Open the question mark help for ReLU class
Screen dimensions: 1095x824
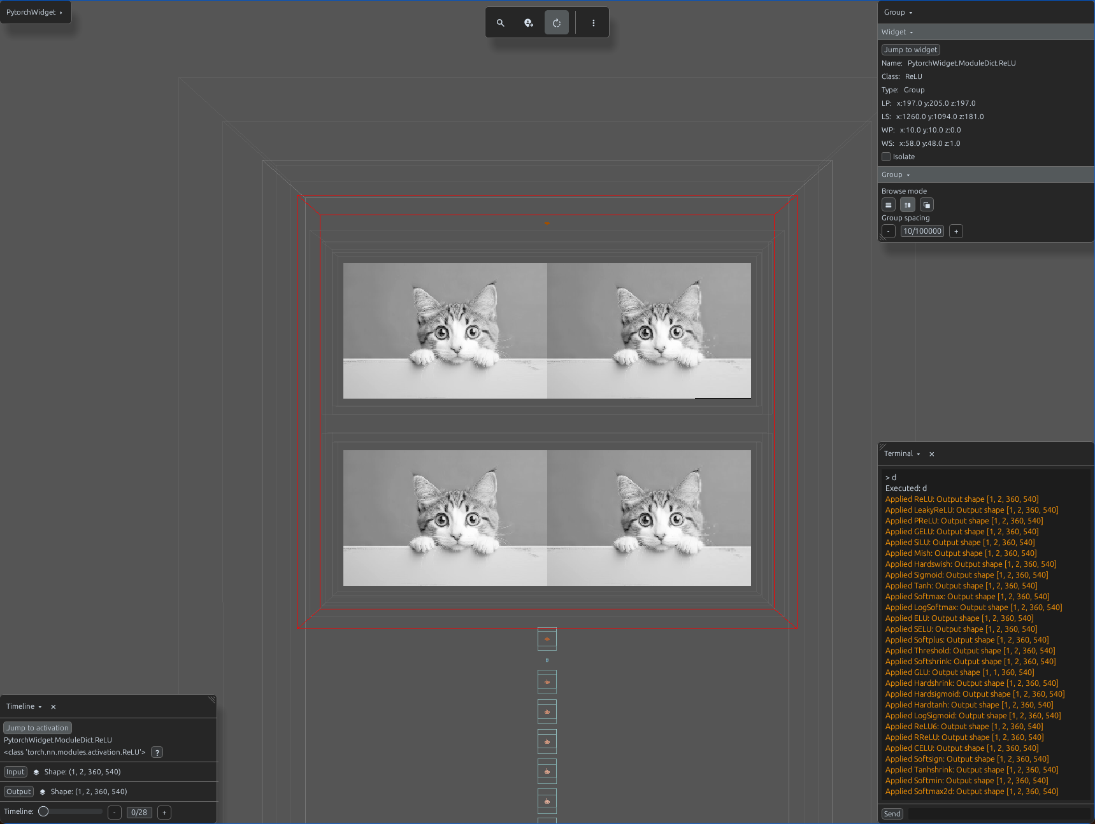click(157, 752)
